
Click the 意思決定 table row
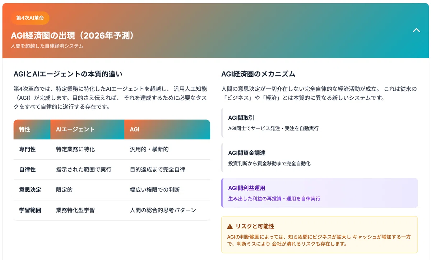[112, 190]
